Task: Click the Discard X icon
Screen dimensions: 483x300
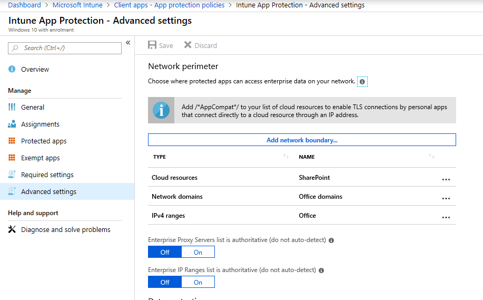Action: click(x=188, y=45)
